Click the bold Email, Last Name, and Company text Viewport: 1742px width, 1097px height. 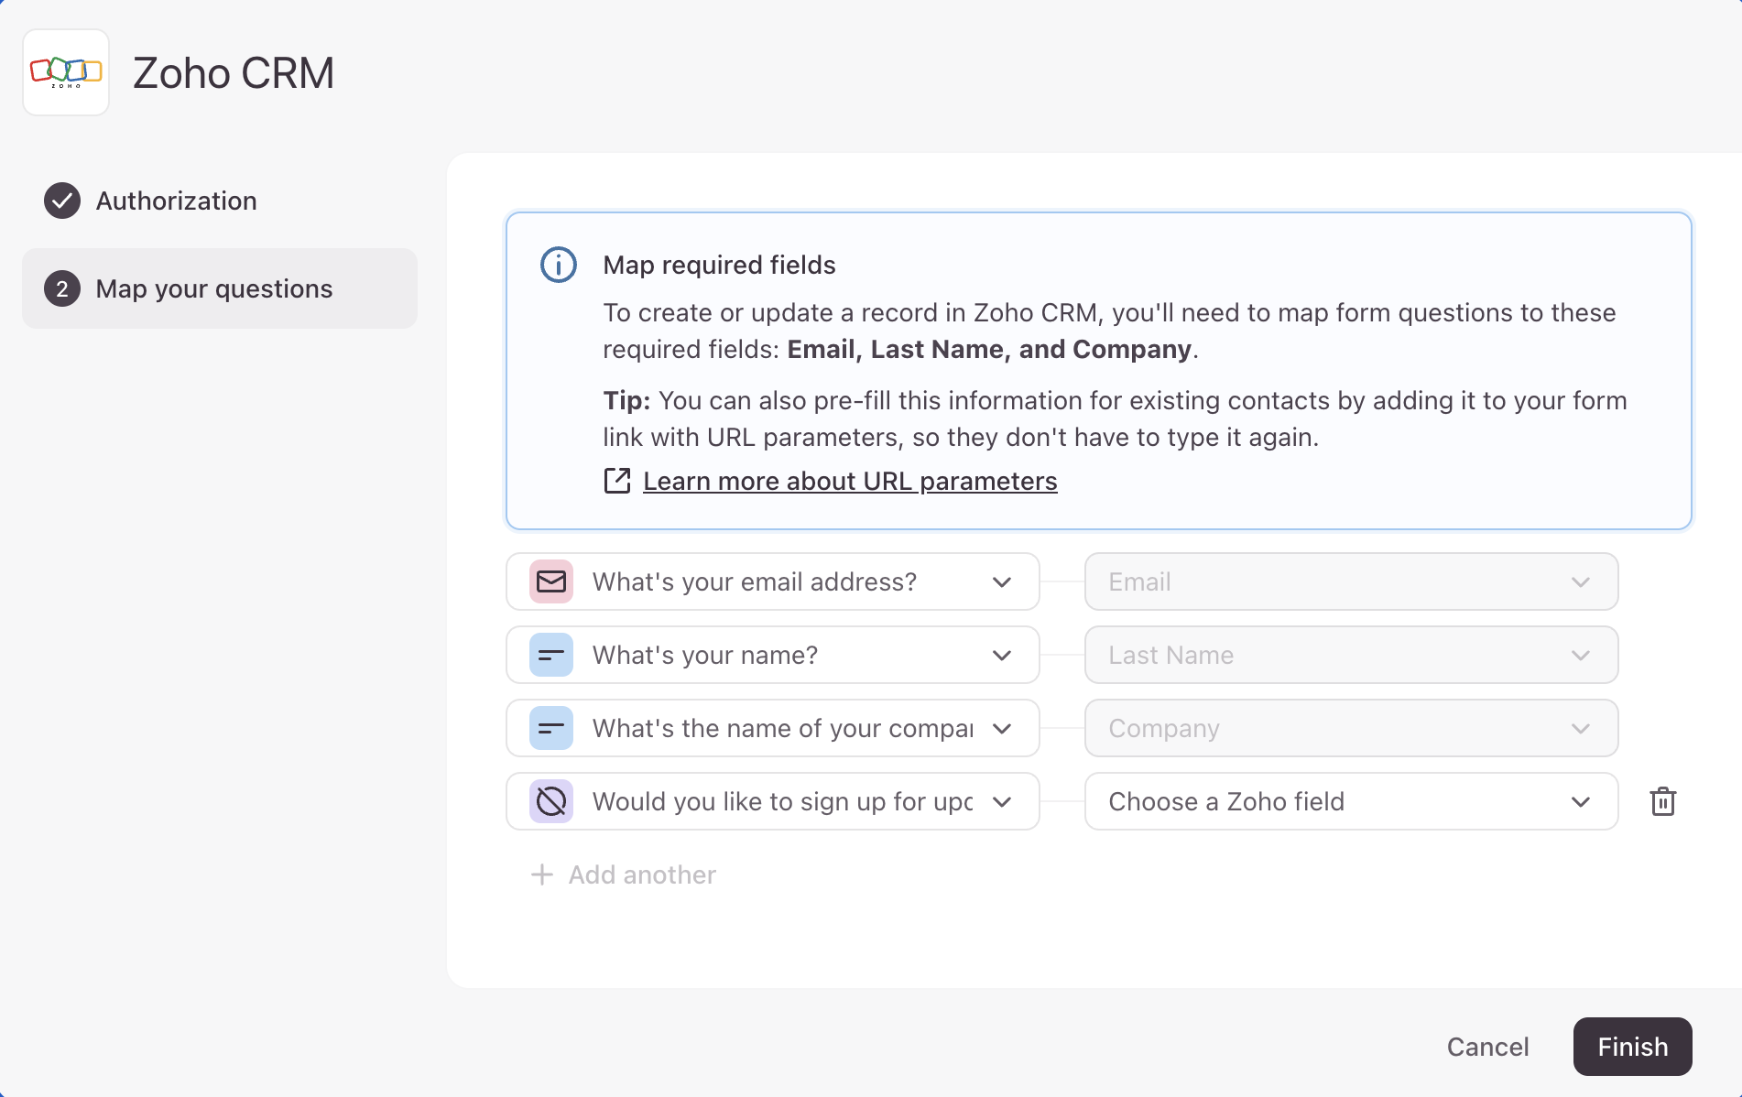pyautogui.click(x=989, y=349)
